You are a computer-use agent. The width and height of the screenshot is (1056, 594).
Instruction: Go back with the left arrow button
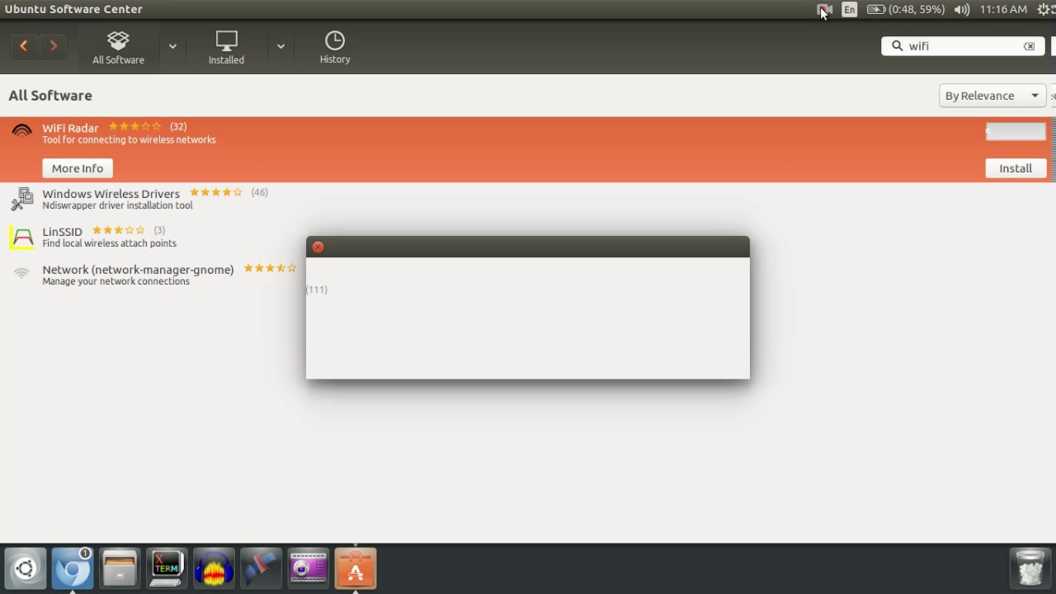(24, 46)
